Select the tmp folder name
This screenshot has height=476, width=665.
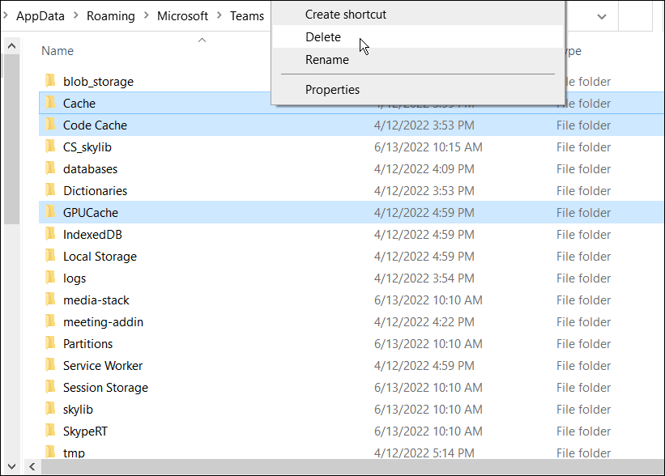[74, 453]
